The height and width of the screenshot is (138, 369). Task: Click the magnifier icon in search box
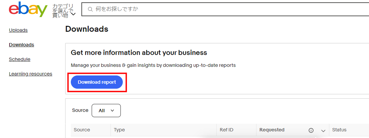pyautogui.click(x=90, y=9)
